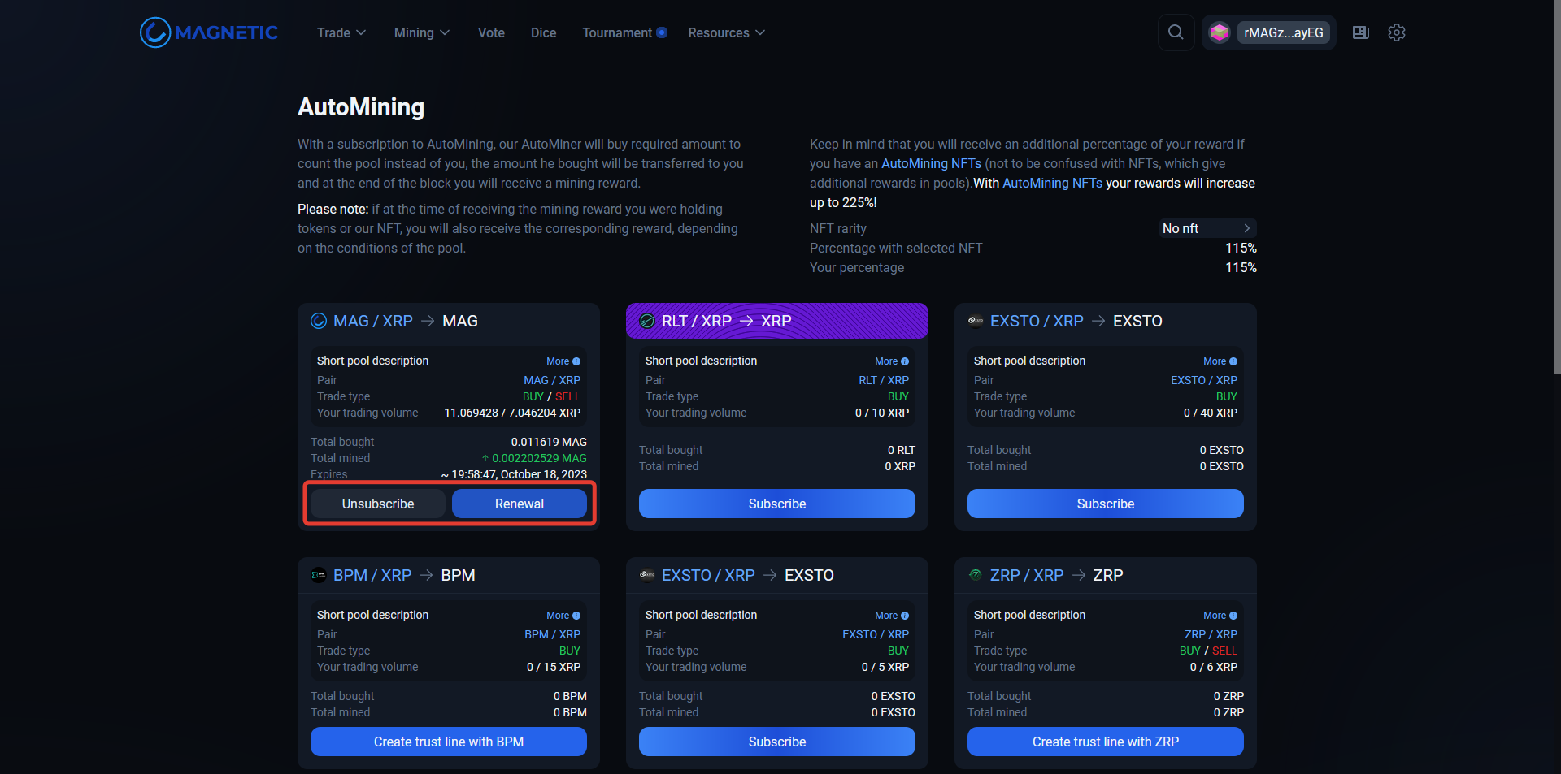This screenshot has height=774, width=1561.
Task: Open the NFT rarity 'No nft' selector
Action: click(1207, 228)
